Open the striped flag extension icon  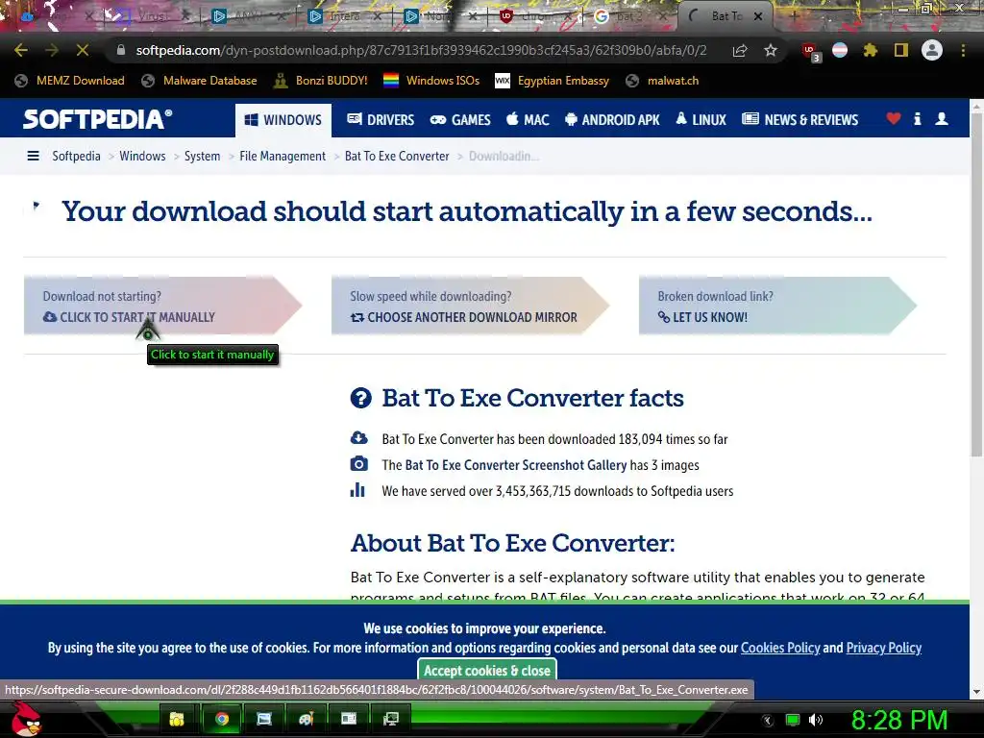(x=840, y=50)
